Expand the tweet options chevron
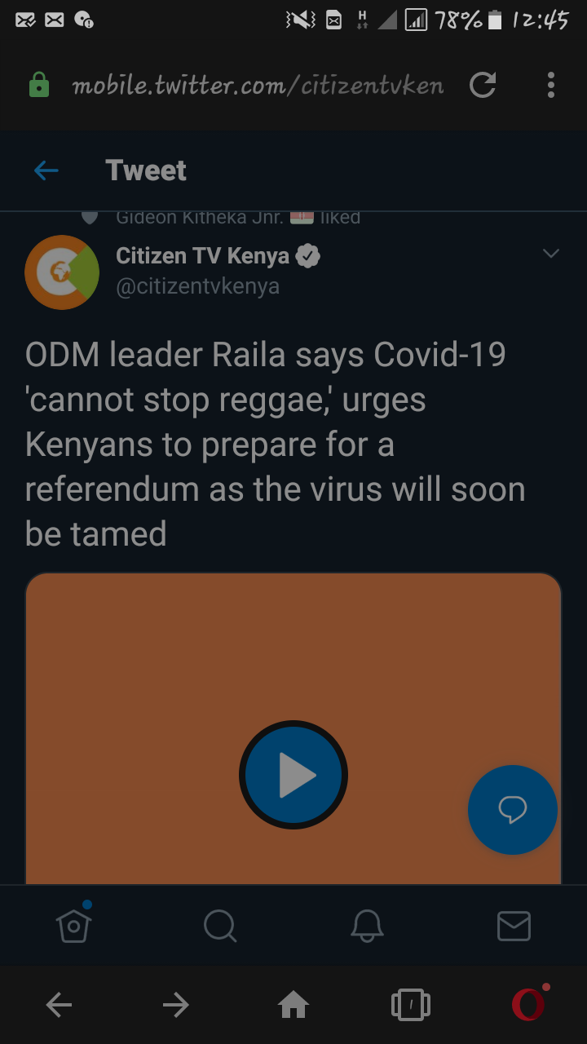The height and width of the screenshot is (1044, 587). (x=551, y=254)
